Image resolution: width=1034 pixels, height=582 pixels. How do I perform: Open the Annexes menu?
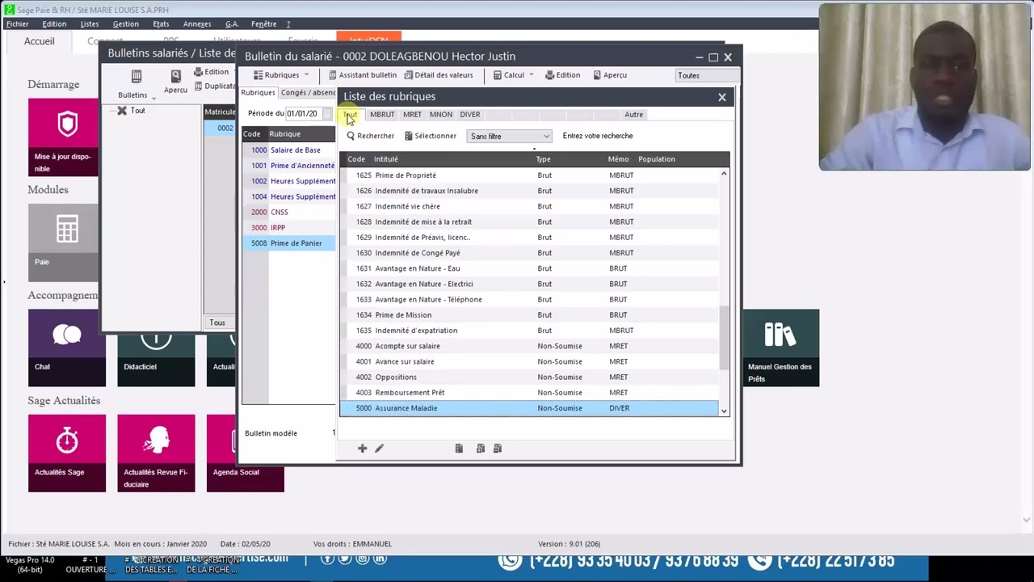point(197,24)
